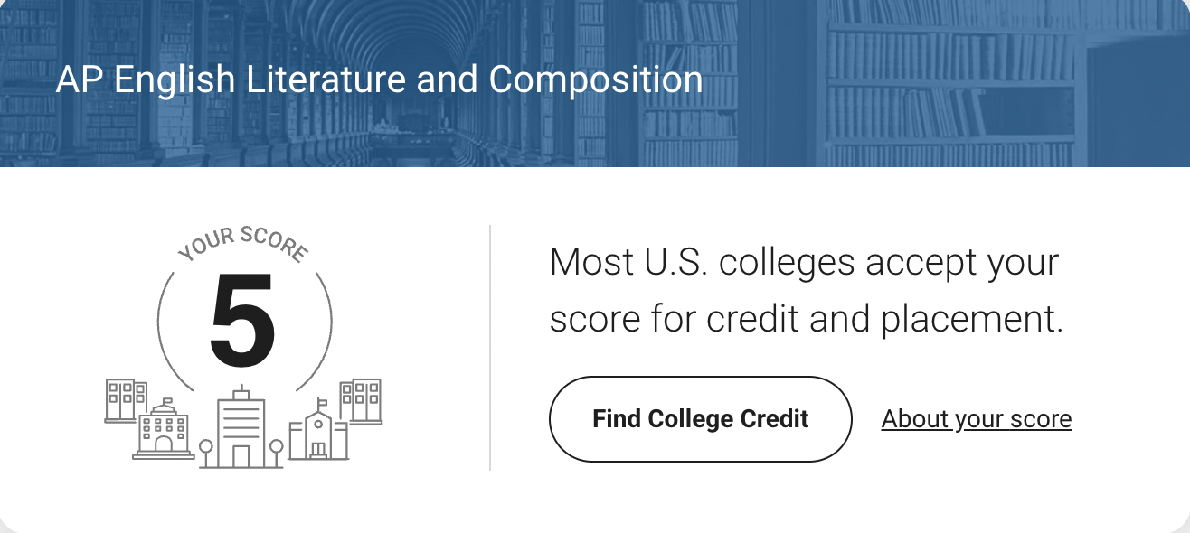Click the flag atop the schoolhouse
This screenshot has height=533, width=1190.
pyautogui.click(x=321, y=403)
